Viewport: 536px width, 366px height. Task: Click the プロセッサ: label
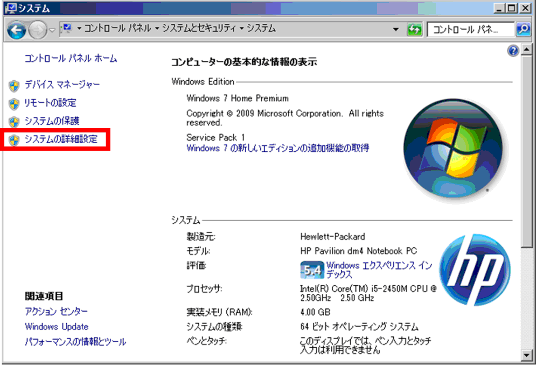204,289
